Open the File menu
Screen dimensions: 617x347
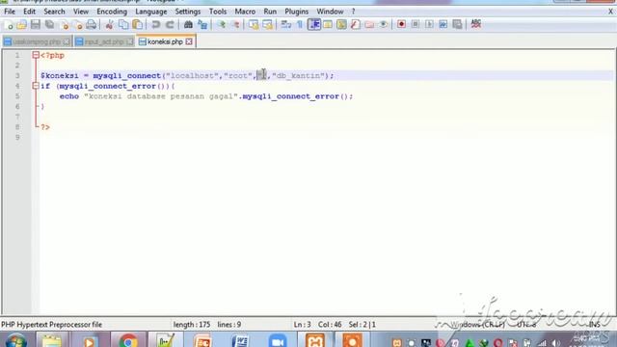(10, 12)
